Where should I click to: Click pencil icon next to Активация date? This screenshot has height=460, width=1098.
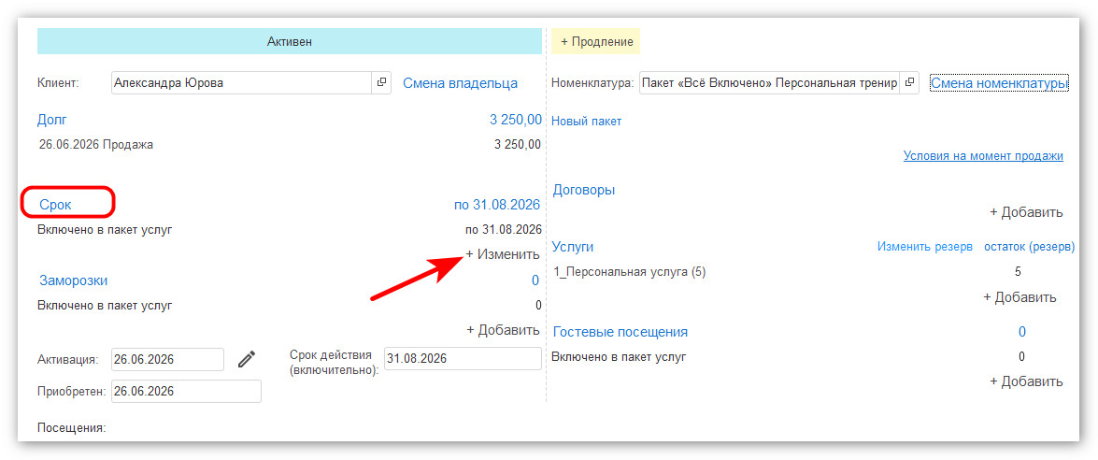pyautogui.click(x=247, y=359)
